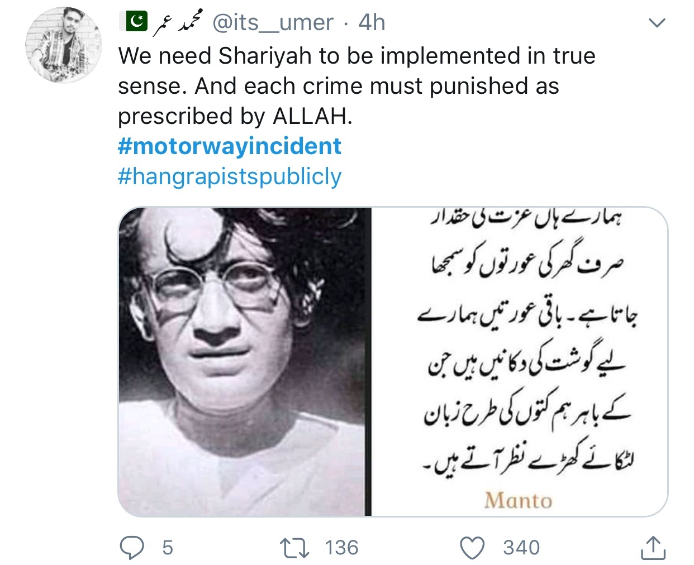Open the round profile avatar photo
694x565 pixels.
pyautogui.click(x=64, y=45)
